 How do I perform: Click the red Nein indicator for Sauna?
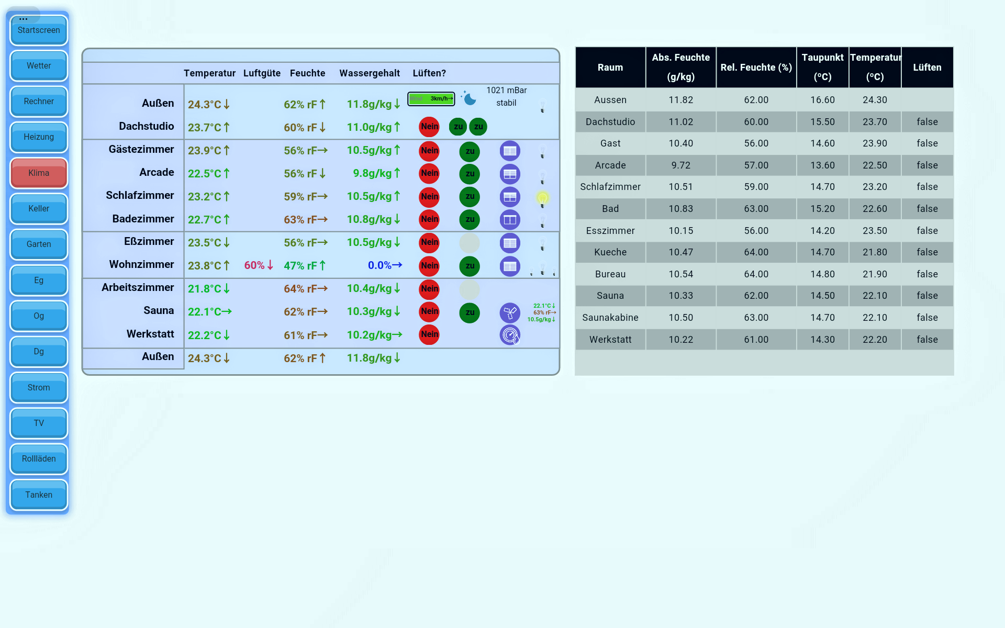coord(429,312)
